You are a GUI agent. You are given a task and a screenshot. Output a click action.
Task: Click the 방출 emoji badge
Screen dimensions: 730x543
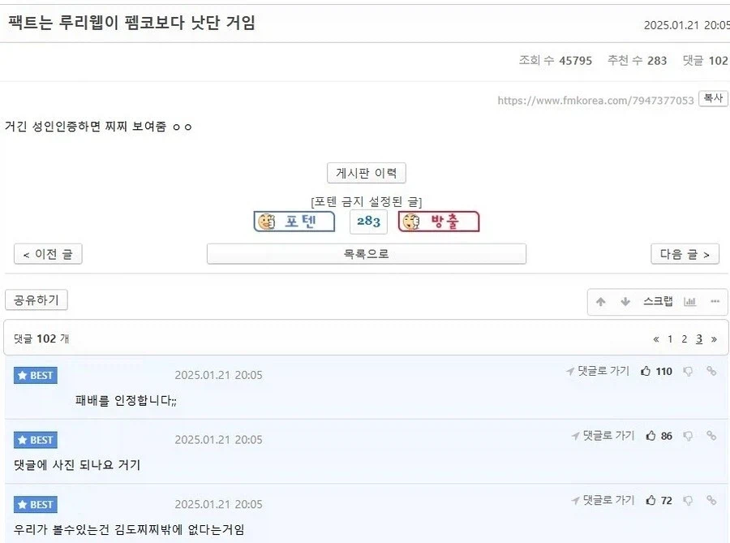point(438,221)
